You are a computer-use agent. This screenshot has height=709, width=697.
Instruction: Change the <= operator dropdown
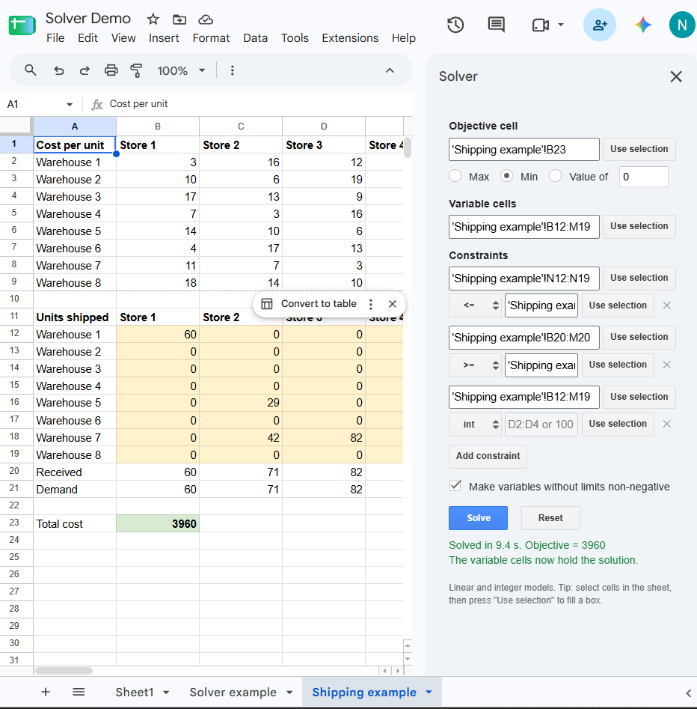[475, 305]
